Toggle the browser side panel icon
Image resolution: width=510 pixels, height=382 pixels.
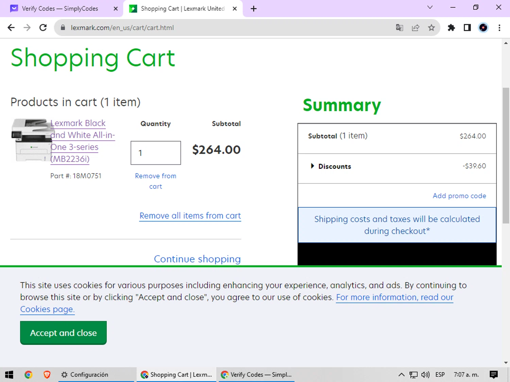[467, 28]
